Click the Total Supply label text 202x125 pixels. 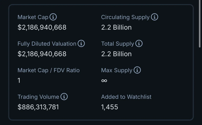tap(117, 44)
